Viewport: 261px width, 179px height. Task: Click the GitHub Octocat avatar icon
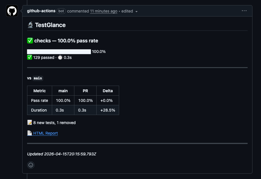point(12,11)
